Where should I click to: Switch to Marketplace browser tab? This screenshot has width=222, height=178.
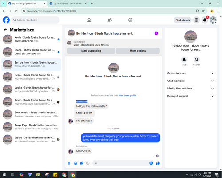click(68, 4)
